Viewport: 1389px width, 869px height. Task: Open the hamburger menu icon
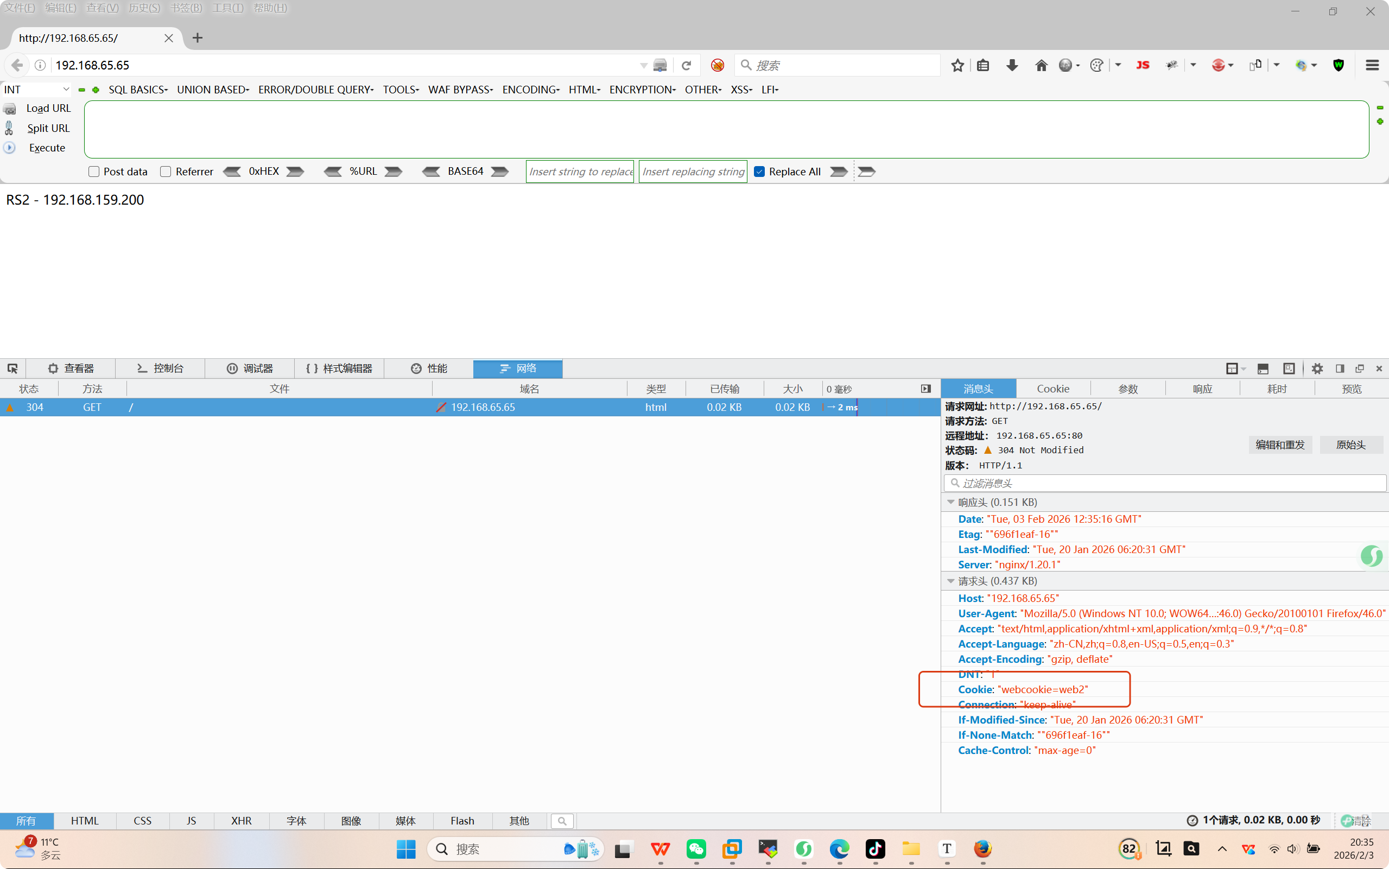(1372, 66)
